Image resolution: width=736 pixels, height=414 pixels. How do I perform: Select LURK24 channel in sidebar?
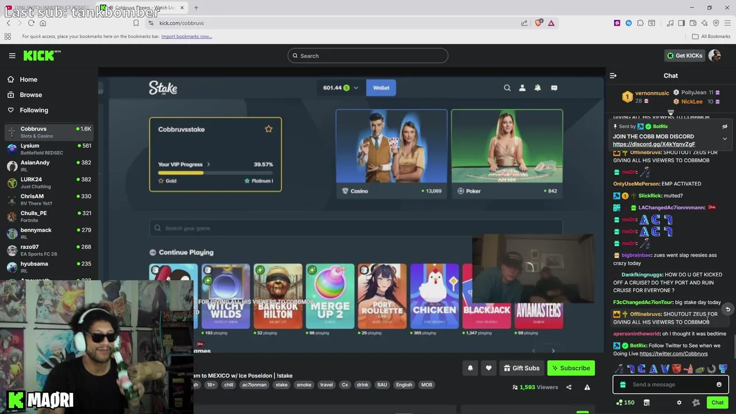click(49, 183)
